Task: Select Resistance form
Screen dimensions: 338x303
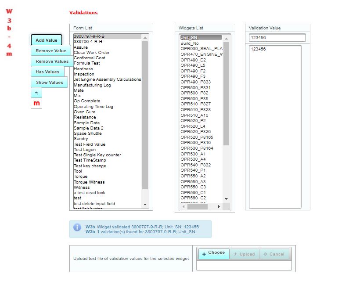Action: pos(108,117)
